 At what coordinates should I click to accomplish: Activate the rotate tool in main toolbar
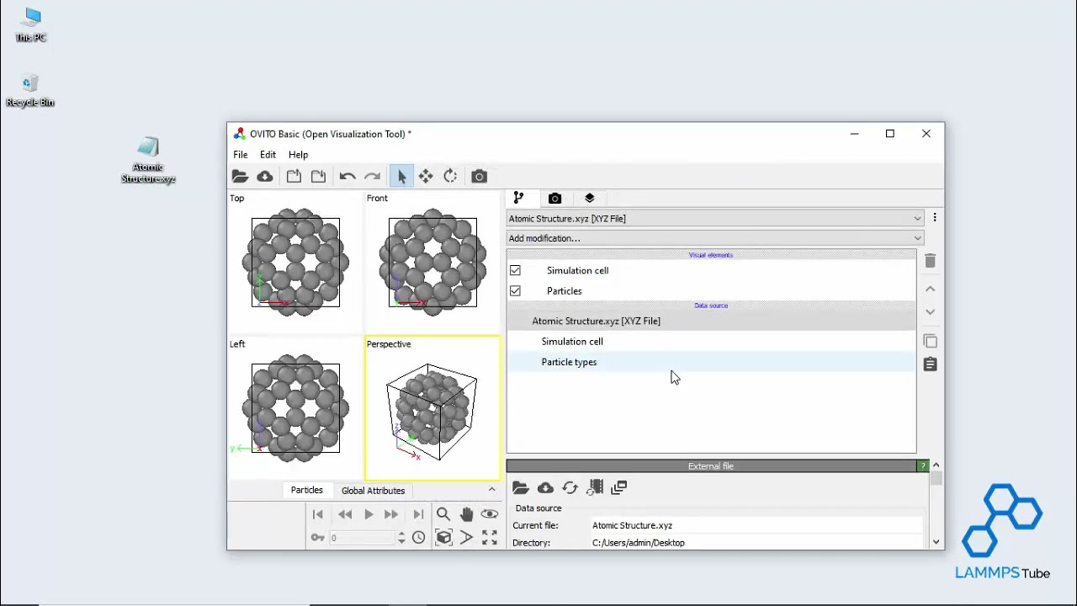click(x=450, y=177)
